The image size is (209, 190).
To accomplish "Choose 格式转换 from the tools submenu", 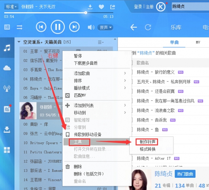I will [148, 149].
